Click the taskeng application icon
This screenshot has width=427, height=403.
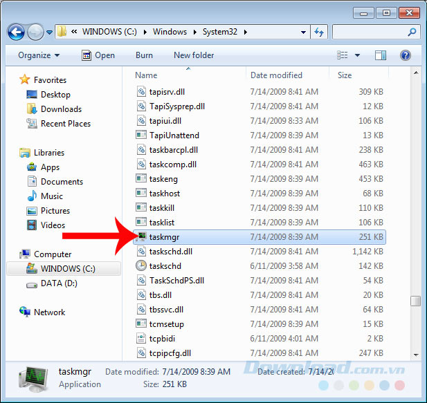coord(141,178)
